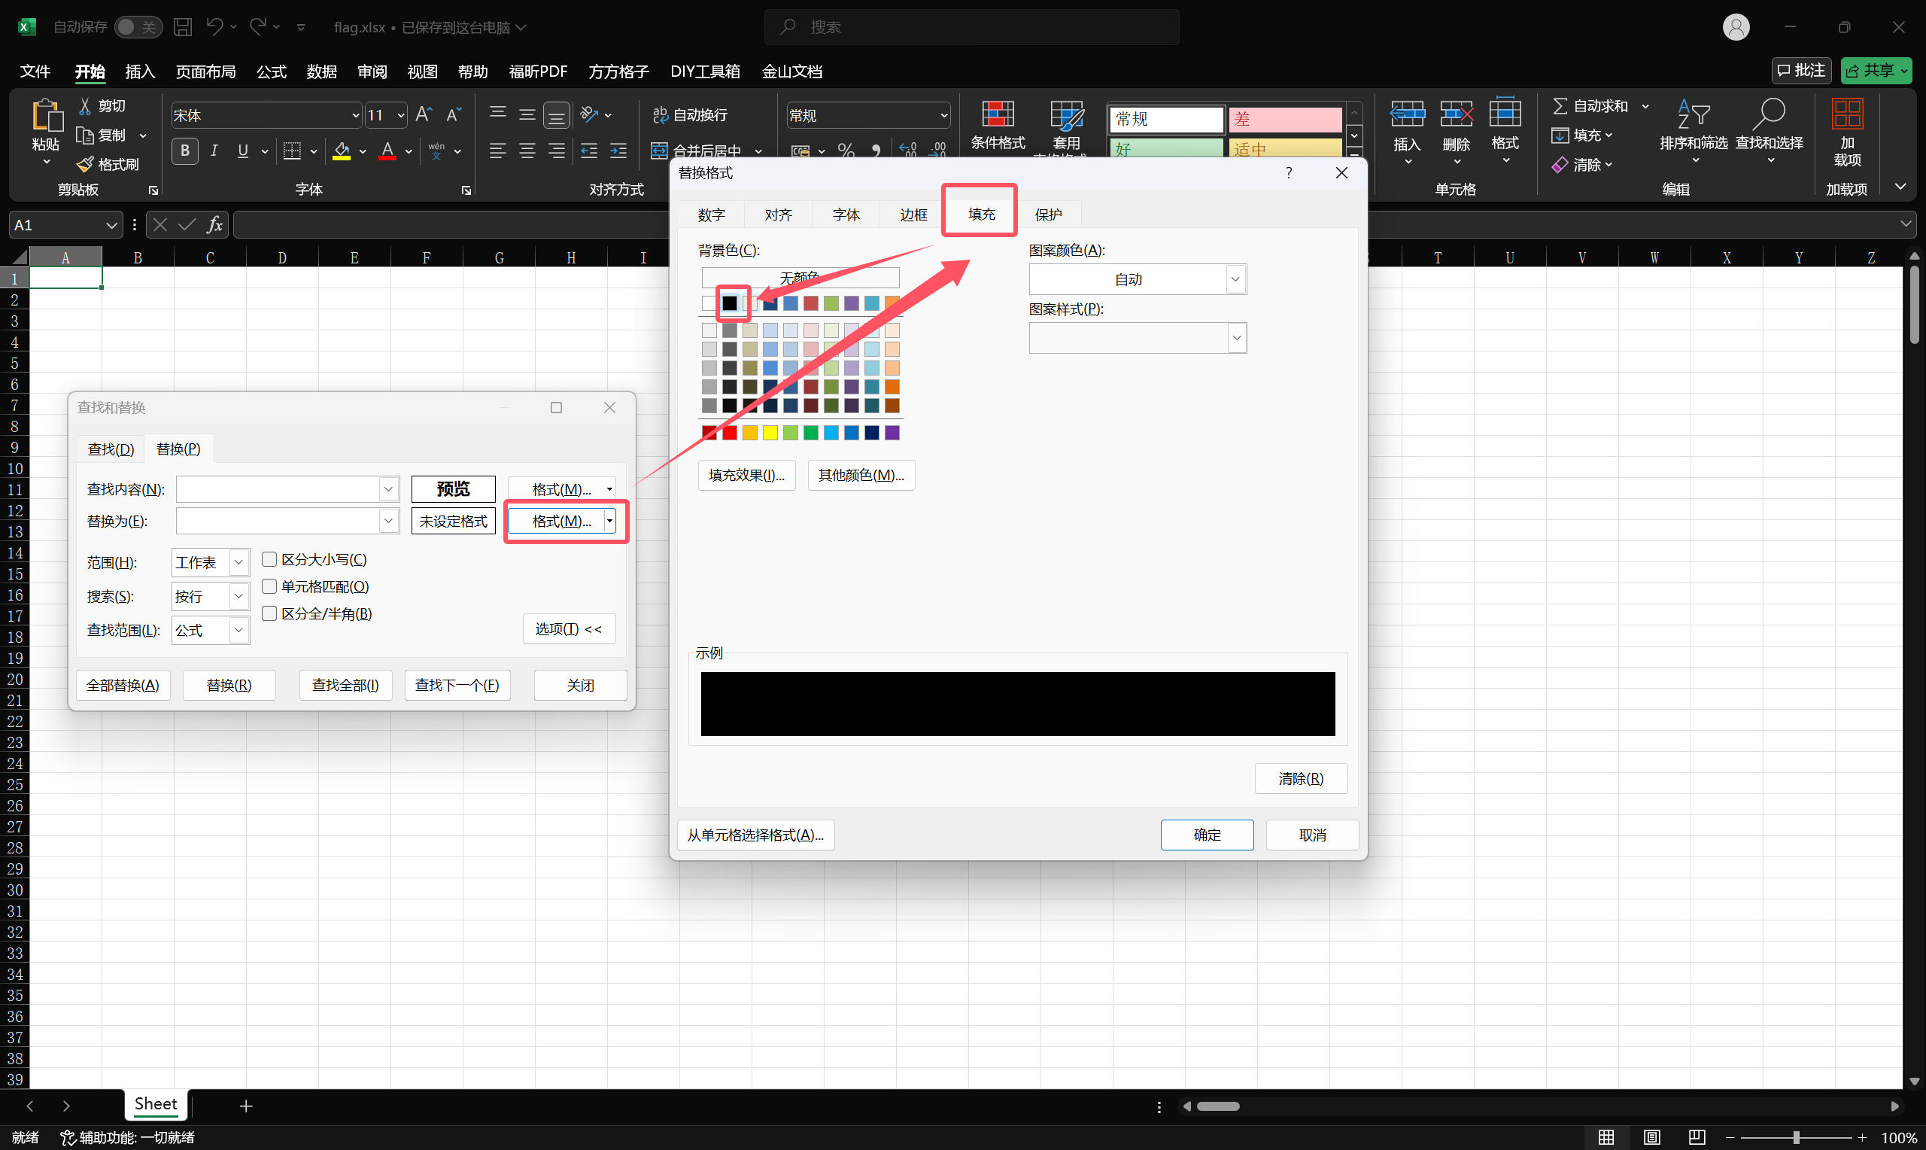Open 查找范围 dropdown showing 公式
Image resolution: width=1926 pixels, height=1150 pixels.
coord(238,630)
